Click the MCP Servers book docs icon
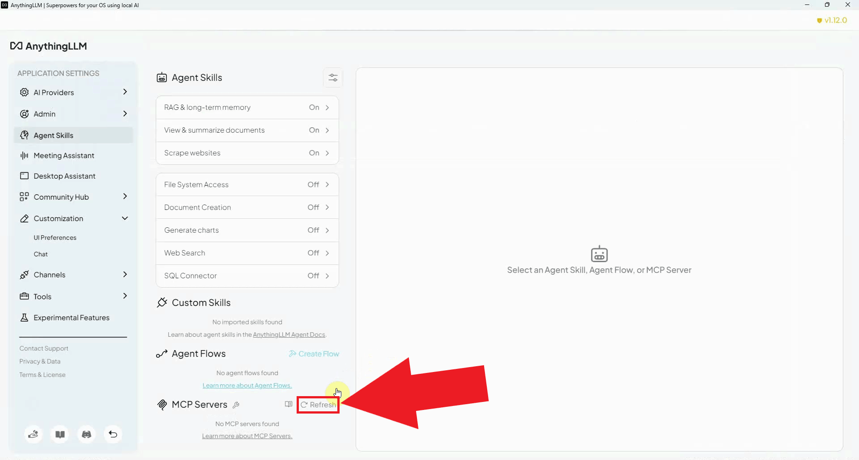Screen dimensions: 859x460 coord(289,404)
